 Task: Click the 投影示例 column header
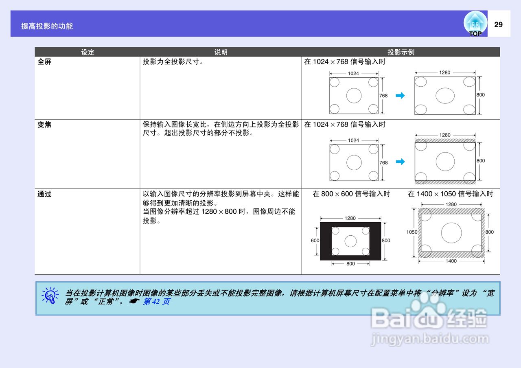[x=401, y=52]
